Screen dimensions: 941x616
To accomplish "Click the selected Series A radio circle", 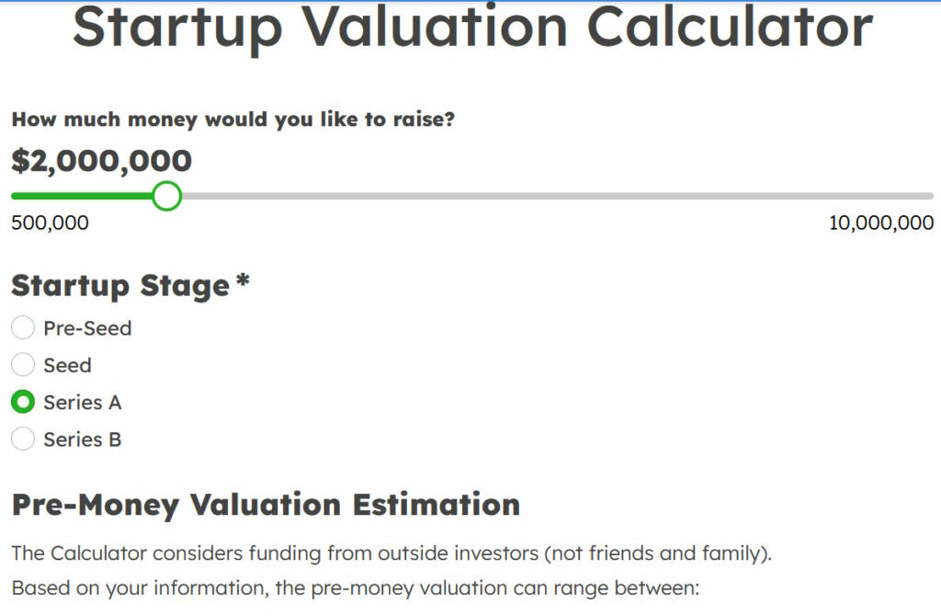I will click(23, 403).
